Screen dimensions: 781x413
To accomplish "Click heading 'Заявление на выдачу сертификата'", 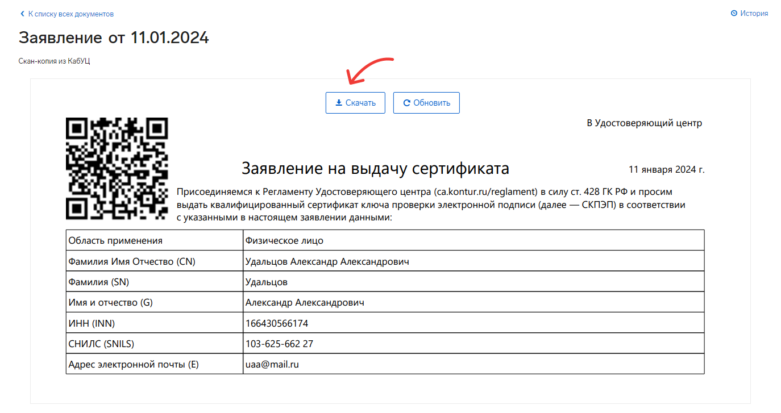I will click(x=376, y=169).
